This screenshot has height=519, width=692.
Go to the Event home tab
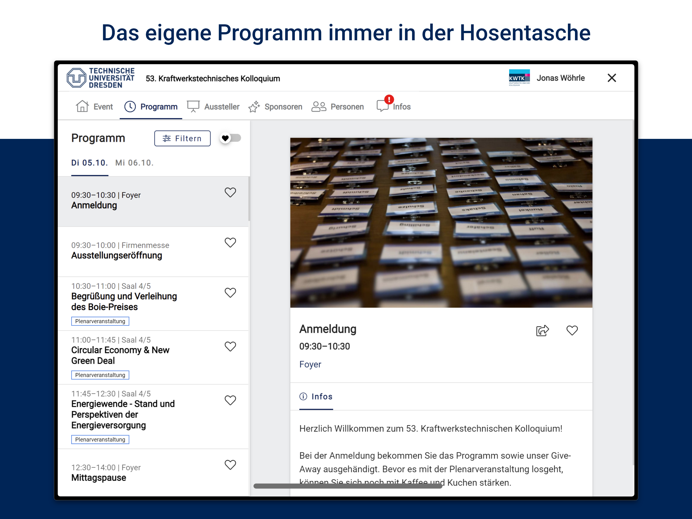(94, 106)
